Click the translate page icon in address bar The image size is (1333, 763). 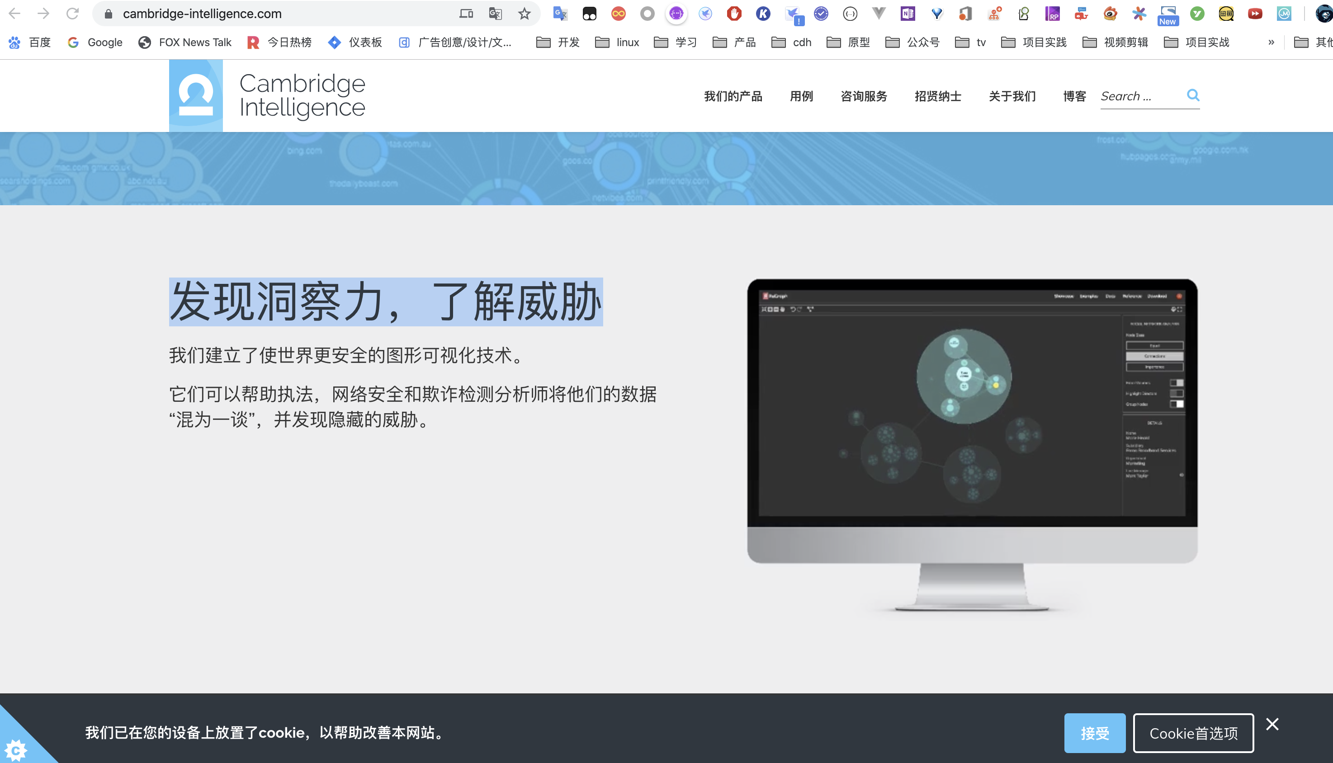pos(495,14)
